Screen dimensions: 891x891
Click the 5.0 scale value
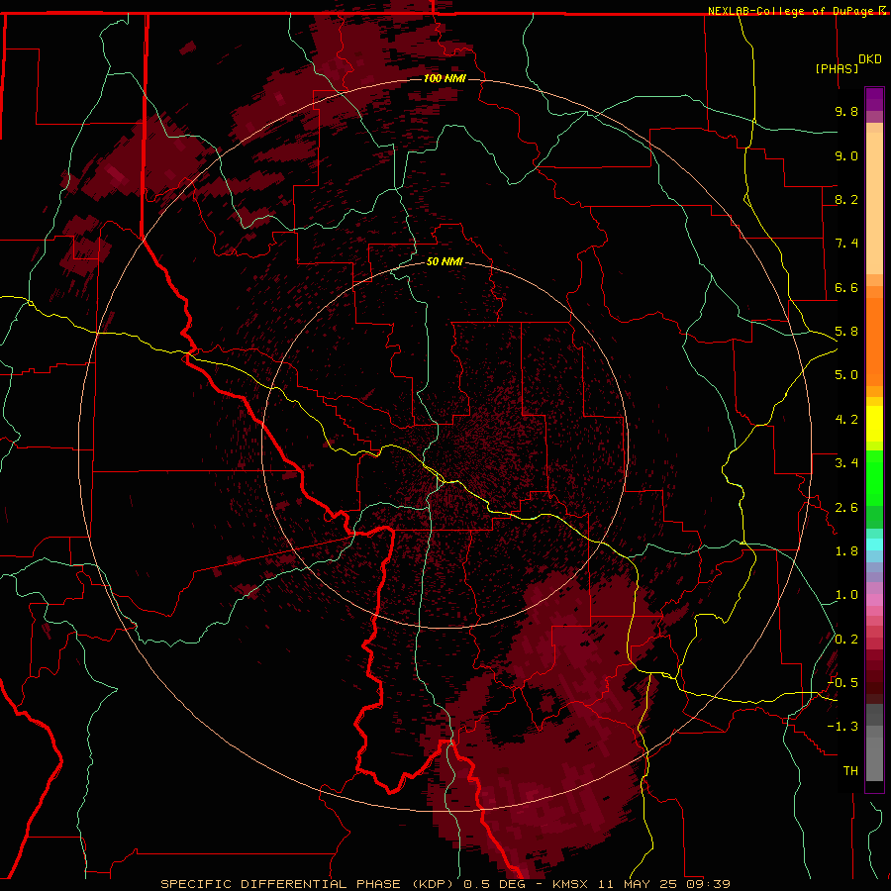tap(846, 375)
